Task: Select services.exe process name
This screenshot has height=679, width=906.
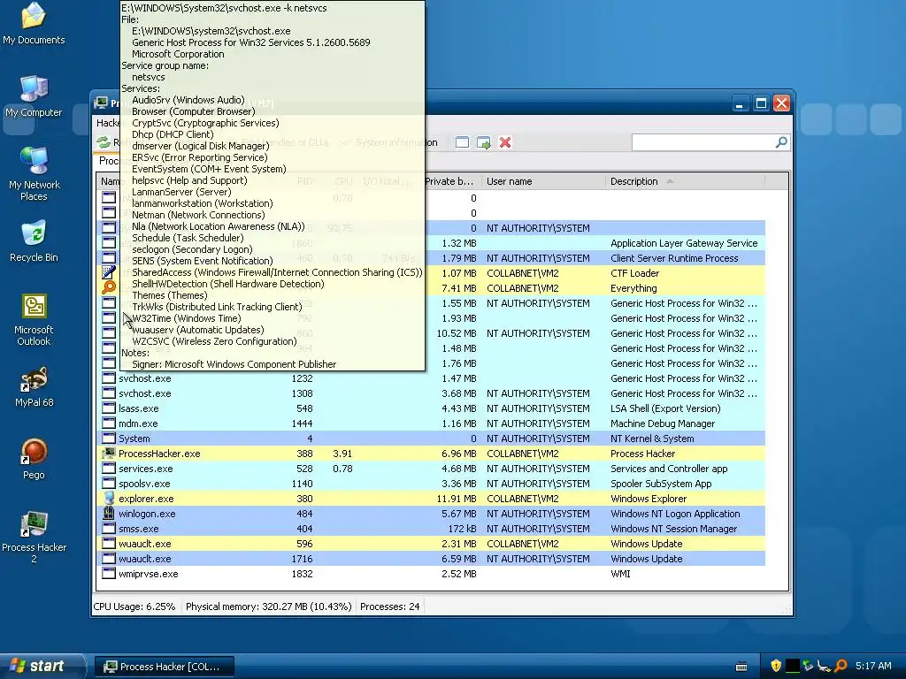Action: click(x=146, y=469)
